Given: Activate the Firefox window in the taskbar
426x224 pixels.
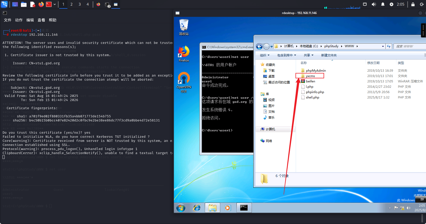Looking at the screenshot, I should 98,4.
